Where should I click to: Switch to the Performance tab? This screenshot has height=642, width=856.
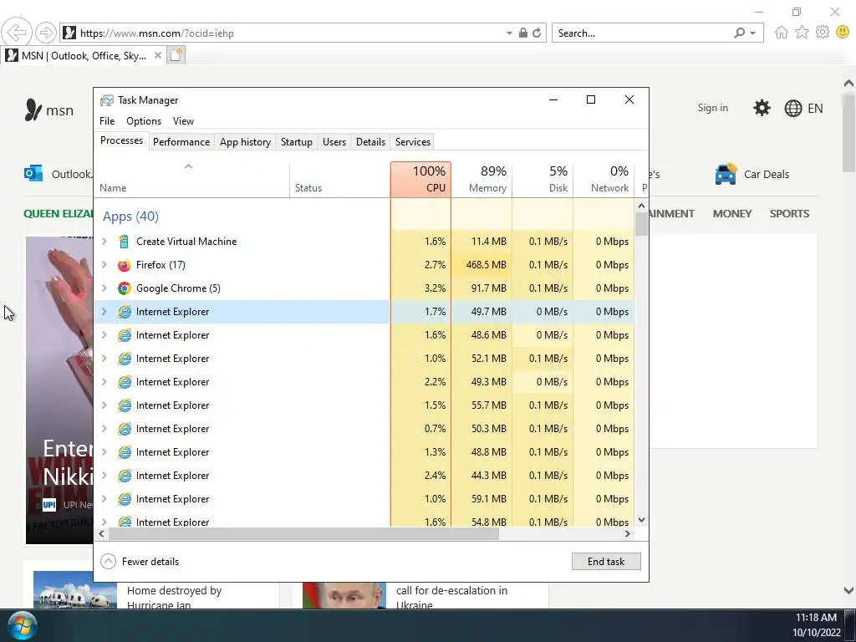(181, 142)
